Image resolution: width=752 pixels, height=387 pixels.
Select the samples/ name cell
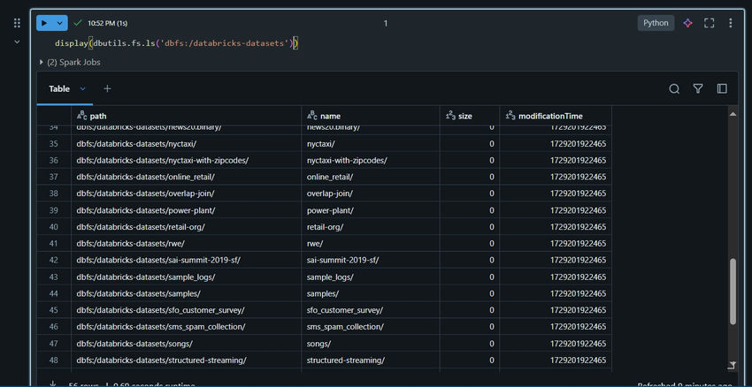pyautogui.click(x=370, y=293)
